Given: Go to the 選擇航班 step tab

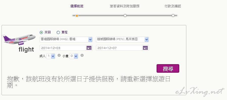Looking at the screenshot, I should tap(77, 6).
